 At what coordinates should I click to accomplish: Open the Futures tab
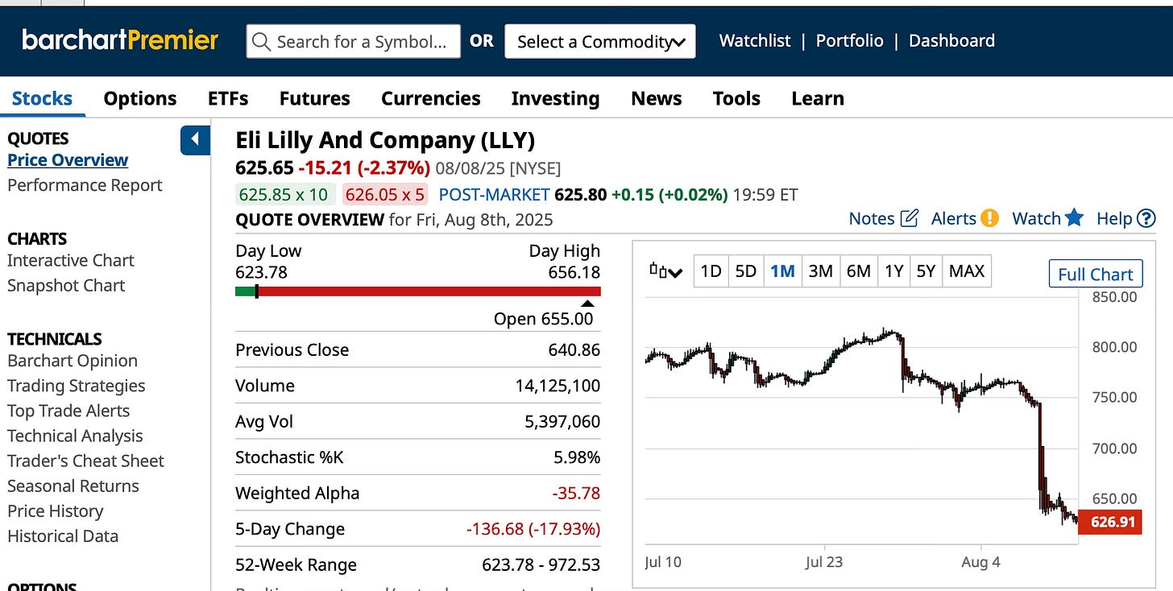314,98
